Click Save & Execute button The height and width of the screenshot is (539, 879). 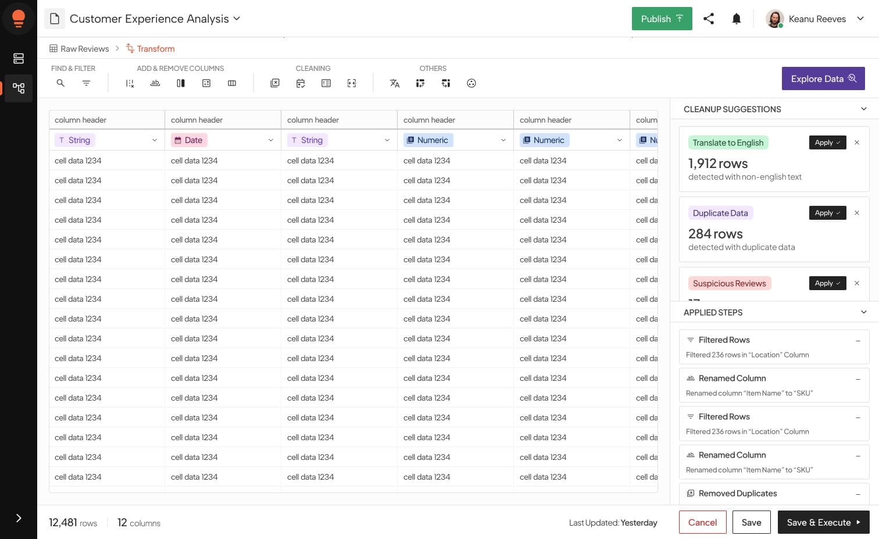823,522
